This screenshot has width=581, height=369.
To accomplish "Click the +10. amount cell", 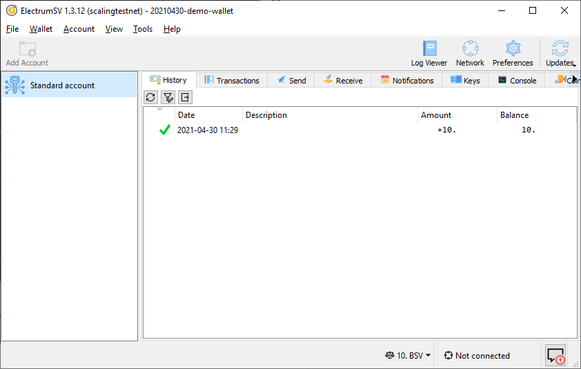I will tap(446, 130).
